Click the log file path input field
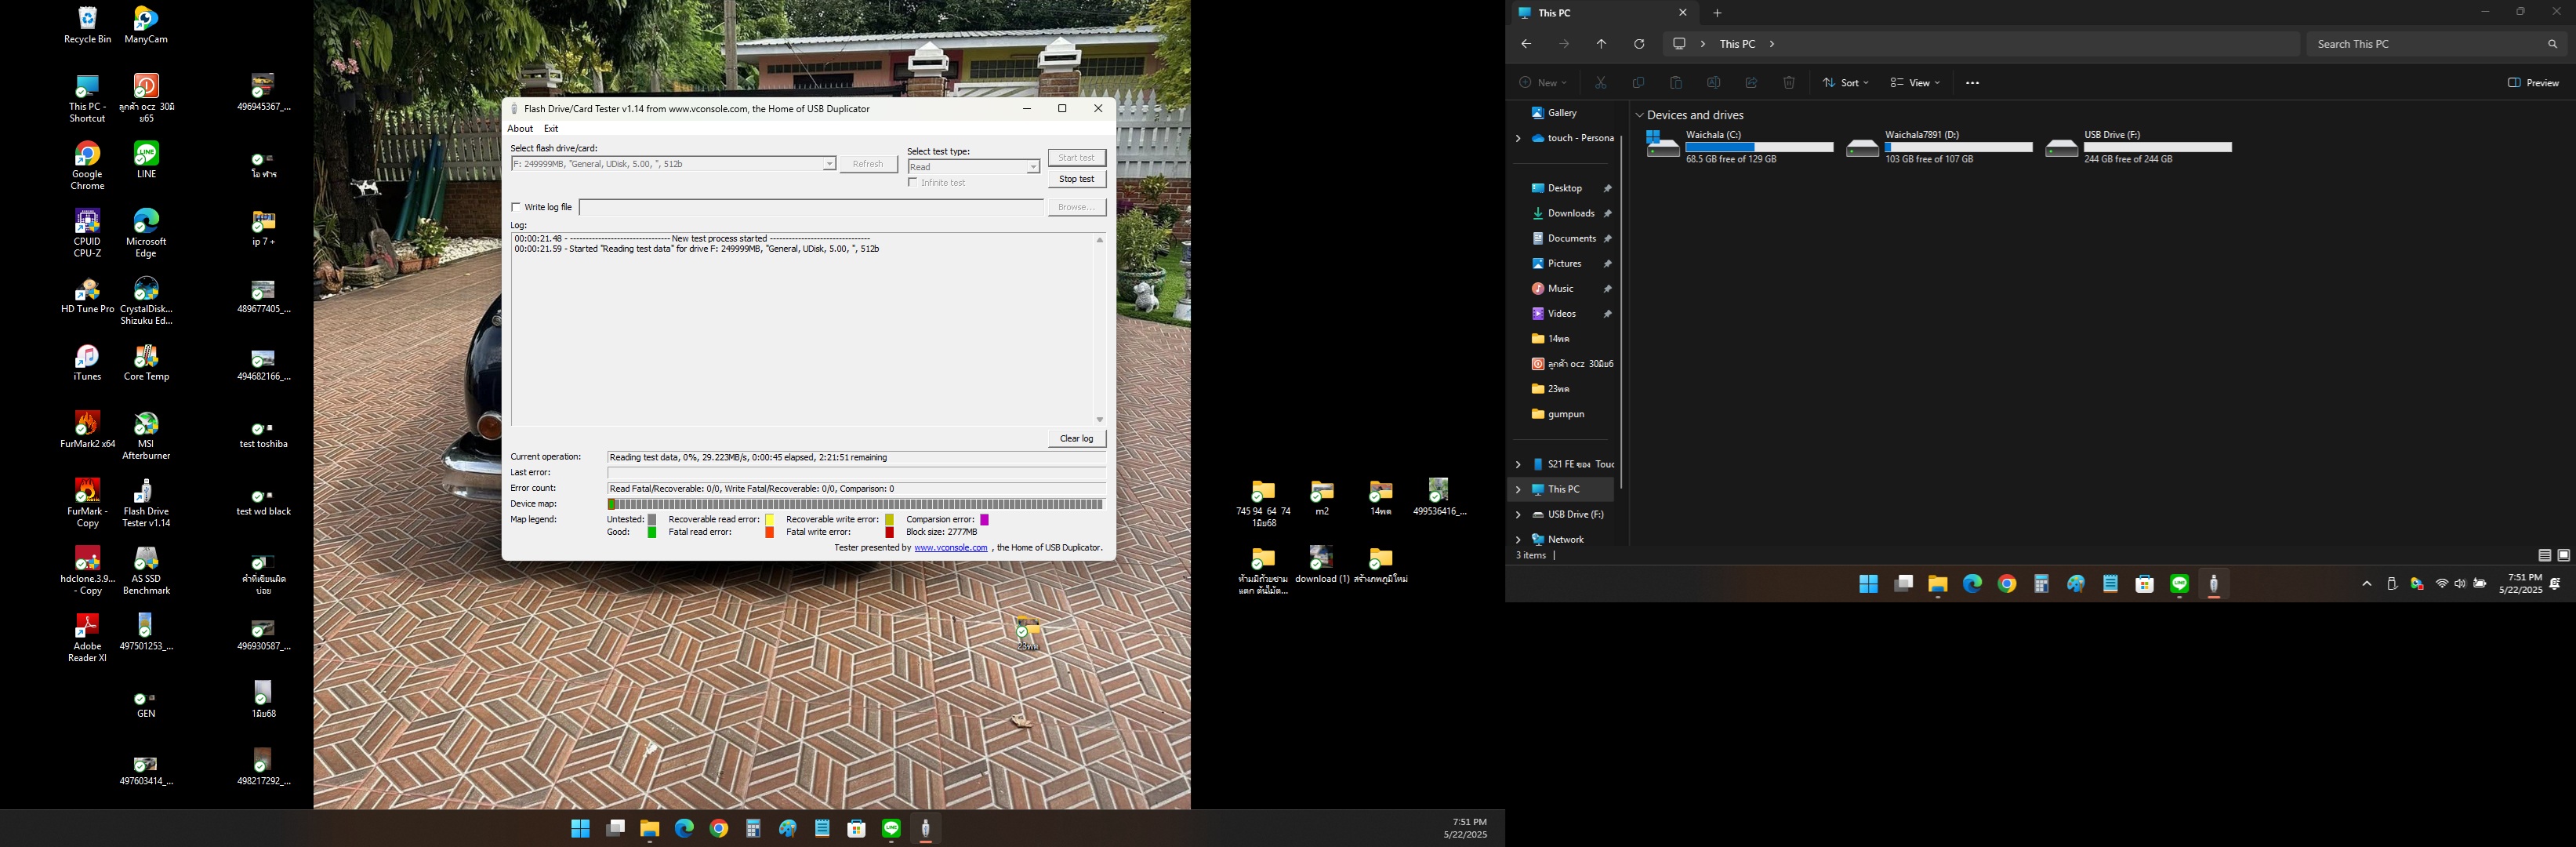This screenshot has width=2576, height=847. (811, 207)
